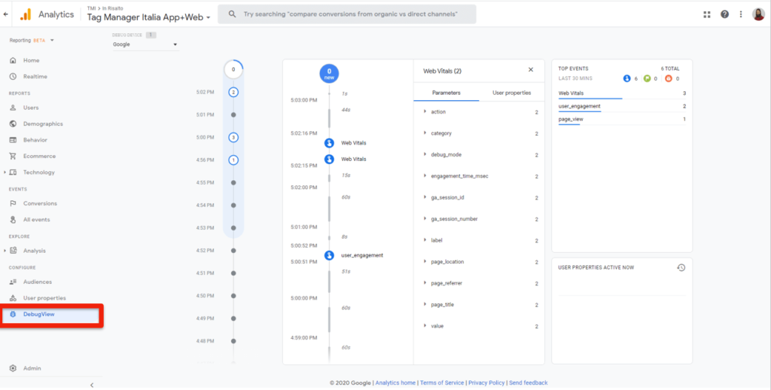
Task: Close the Web Vitals details panel
Action: (531, 70)
